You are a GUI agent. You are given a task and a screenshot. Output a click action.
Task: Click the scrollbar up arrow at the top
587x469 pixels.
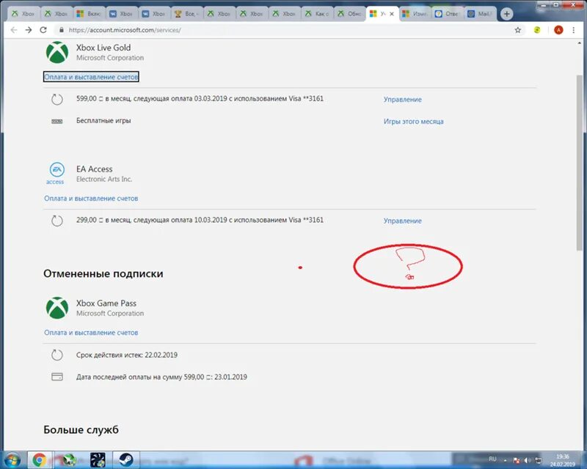pyautogui.click(x=580, y=44)
